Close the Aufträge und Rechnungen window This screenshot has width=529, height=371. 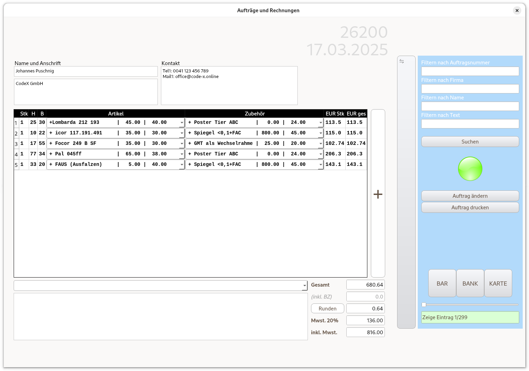pyautogui.click(x=517, y=10)
